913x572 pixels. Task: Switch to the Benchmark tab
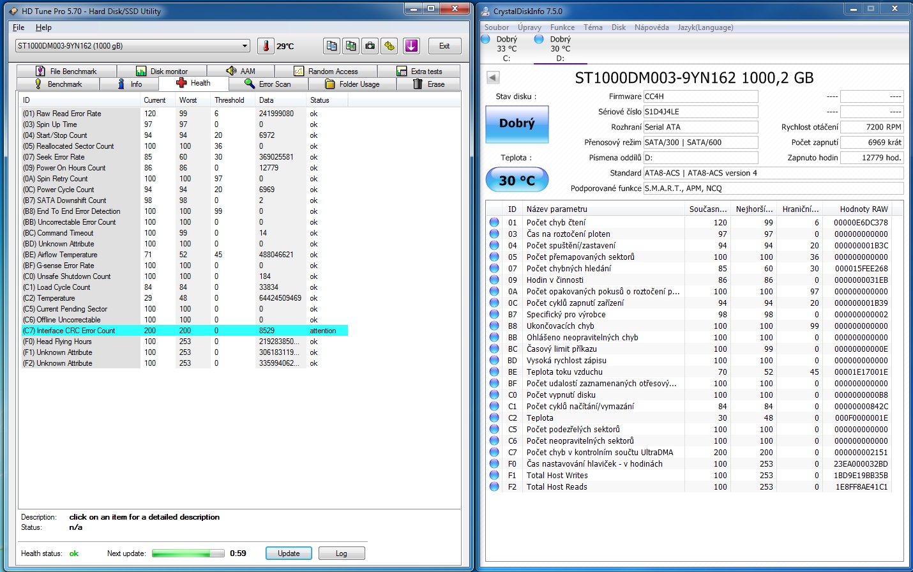click(x=58, y=84)
